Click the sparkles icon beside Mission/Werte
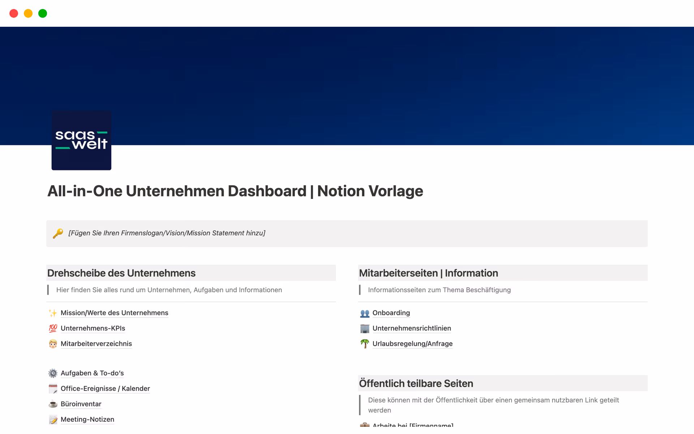Image resolution: width=694 pixels, height=434 pixels. pos(53,313)
